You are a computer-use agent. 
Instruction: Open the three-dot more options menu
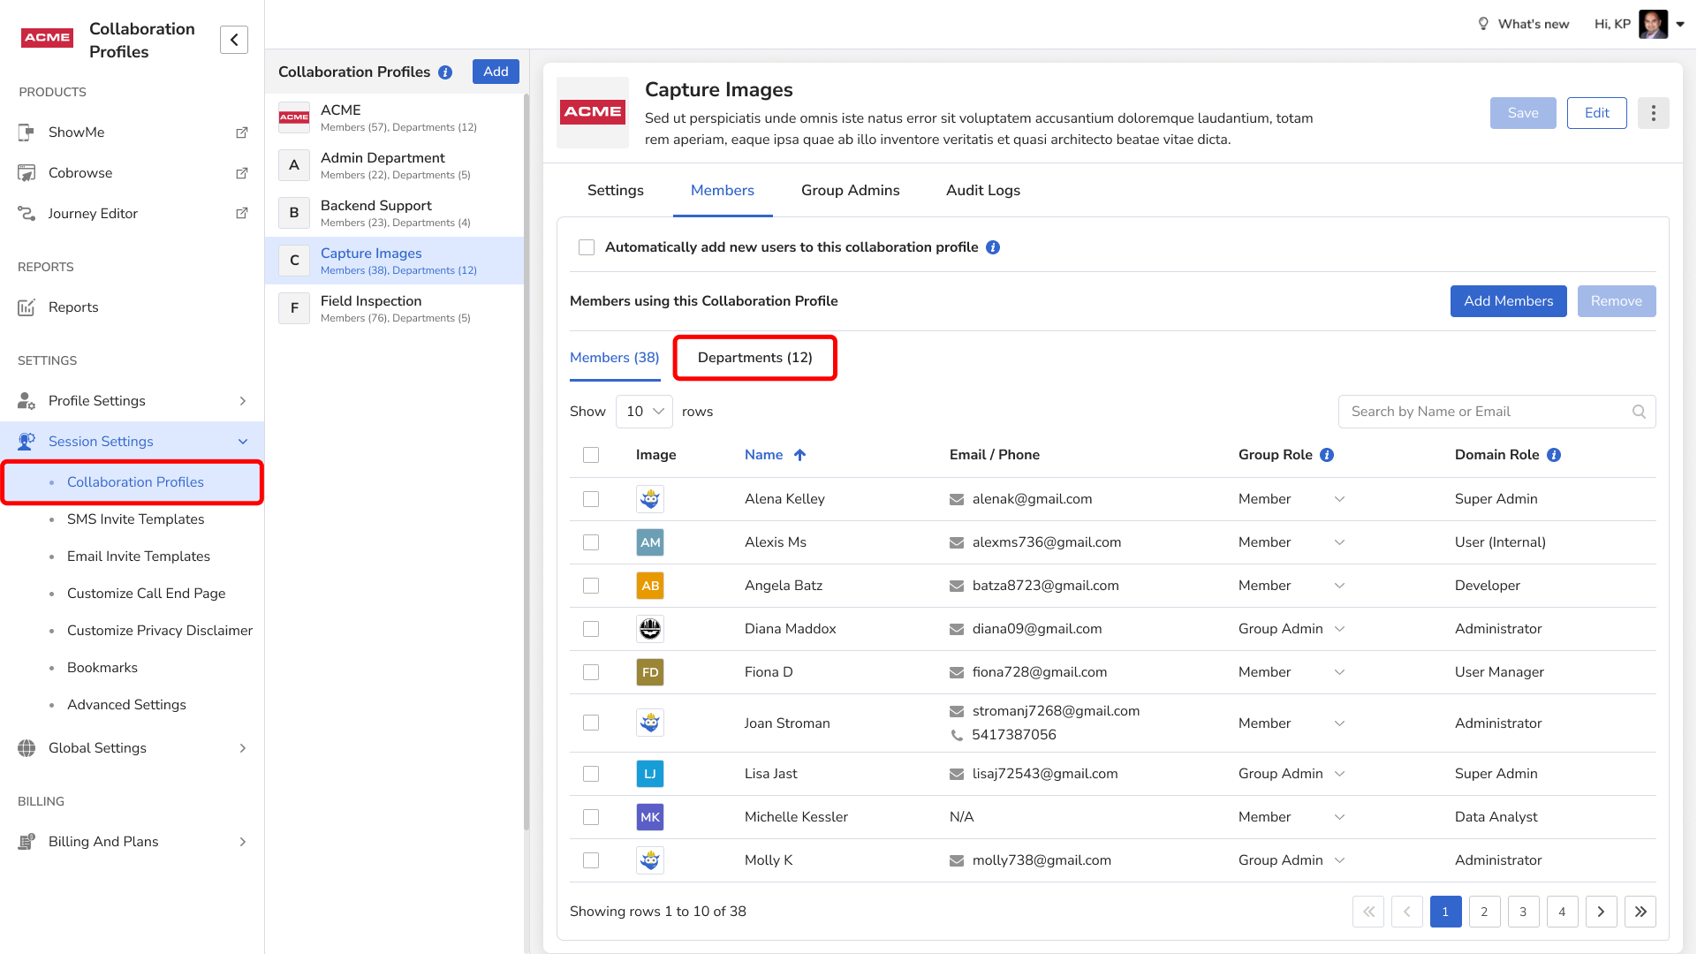click(x=1653, y=113)
